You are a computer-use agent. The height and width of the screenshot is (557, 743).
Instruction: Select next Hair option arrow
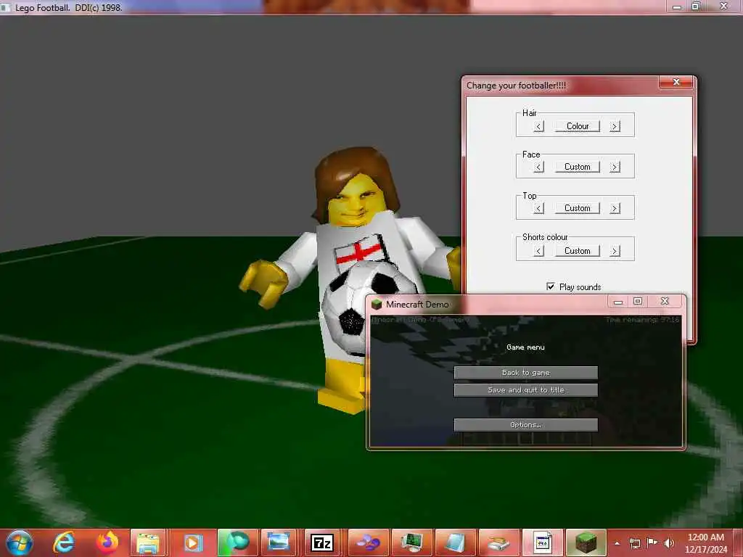point(615,126)
